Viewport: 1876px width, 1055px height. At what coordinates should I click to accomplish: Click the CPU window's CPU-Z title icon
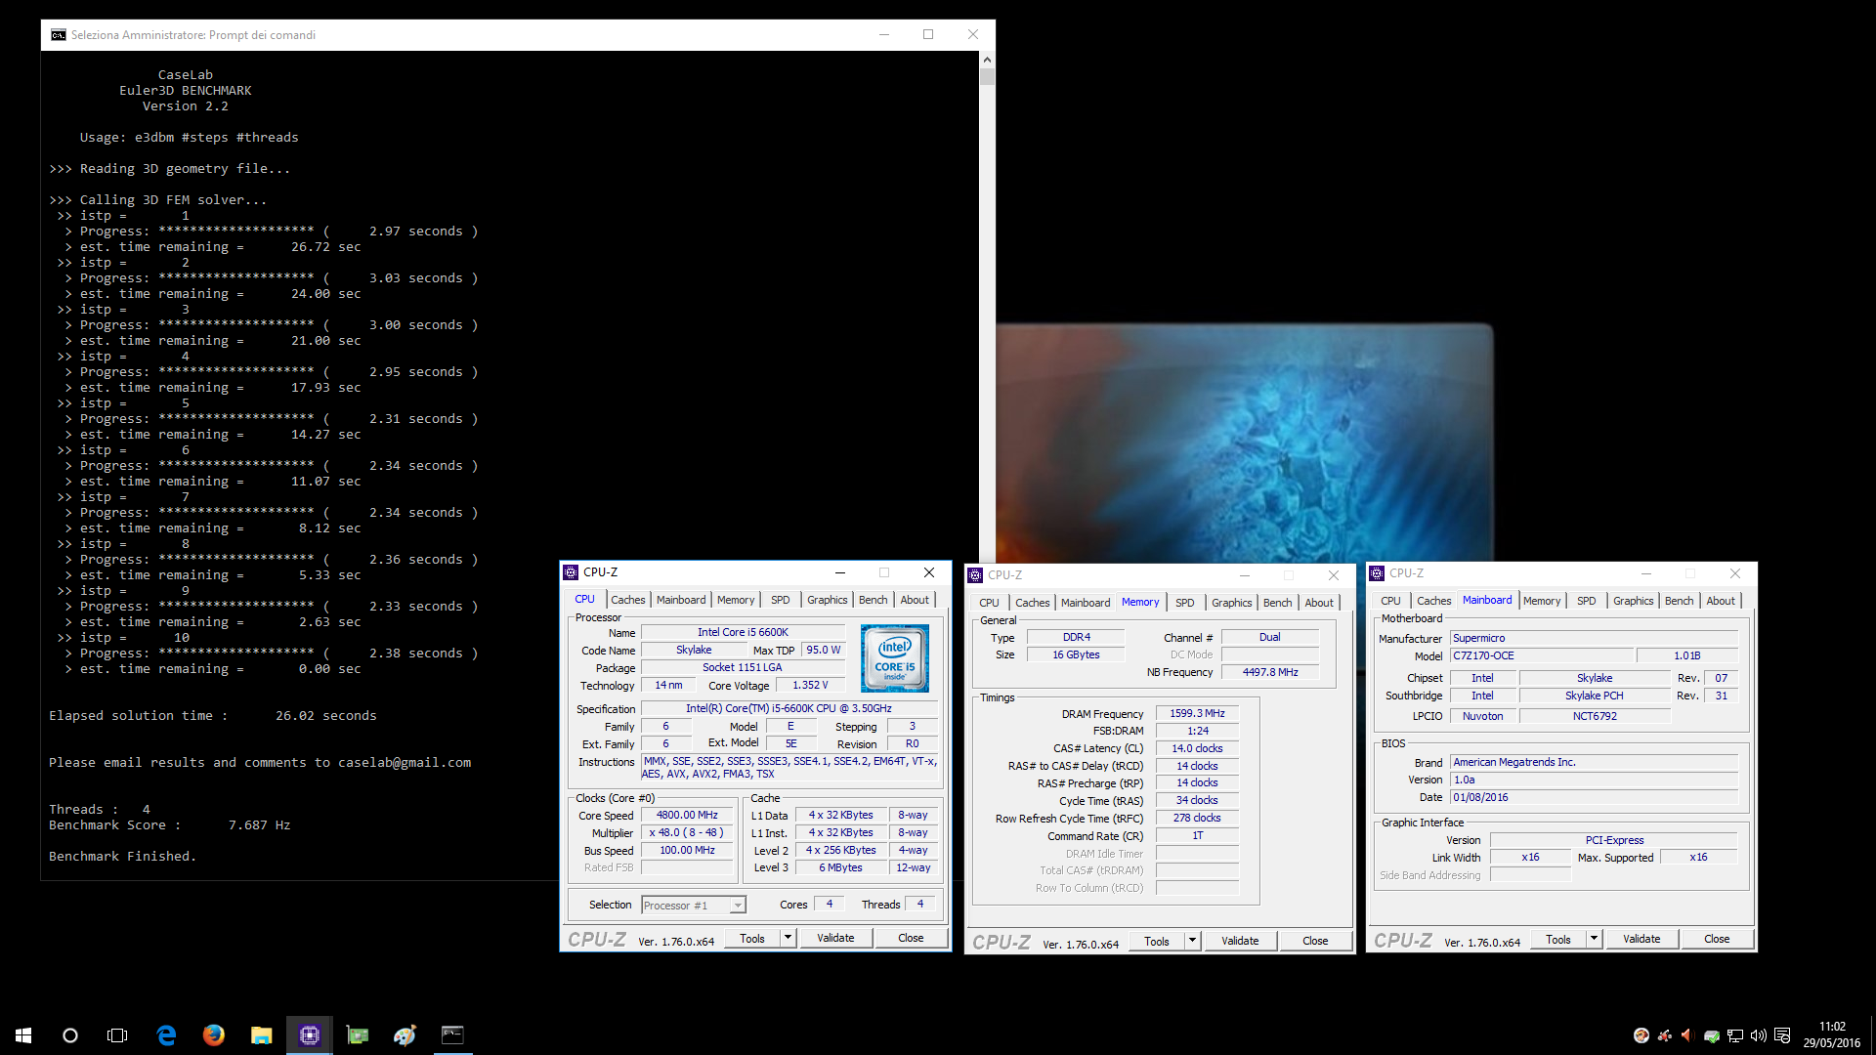point(572,572)
